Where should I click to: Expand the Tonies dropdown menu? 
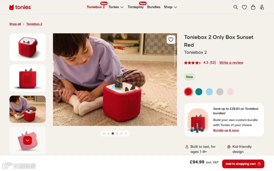click(116, 7)
